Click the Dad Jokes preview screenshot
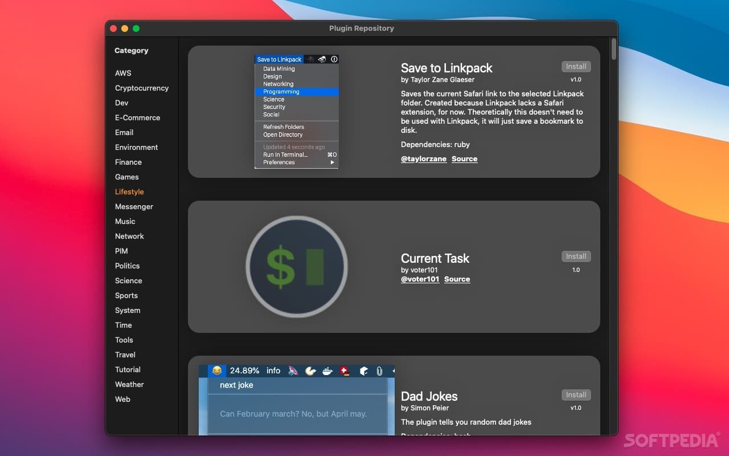This screenshot has width=729, height=456. point(297,400)
